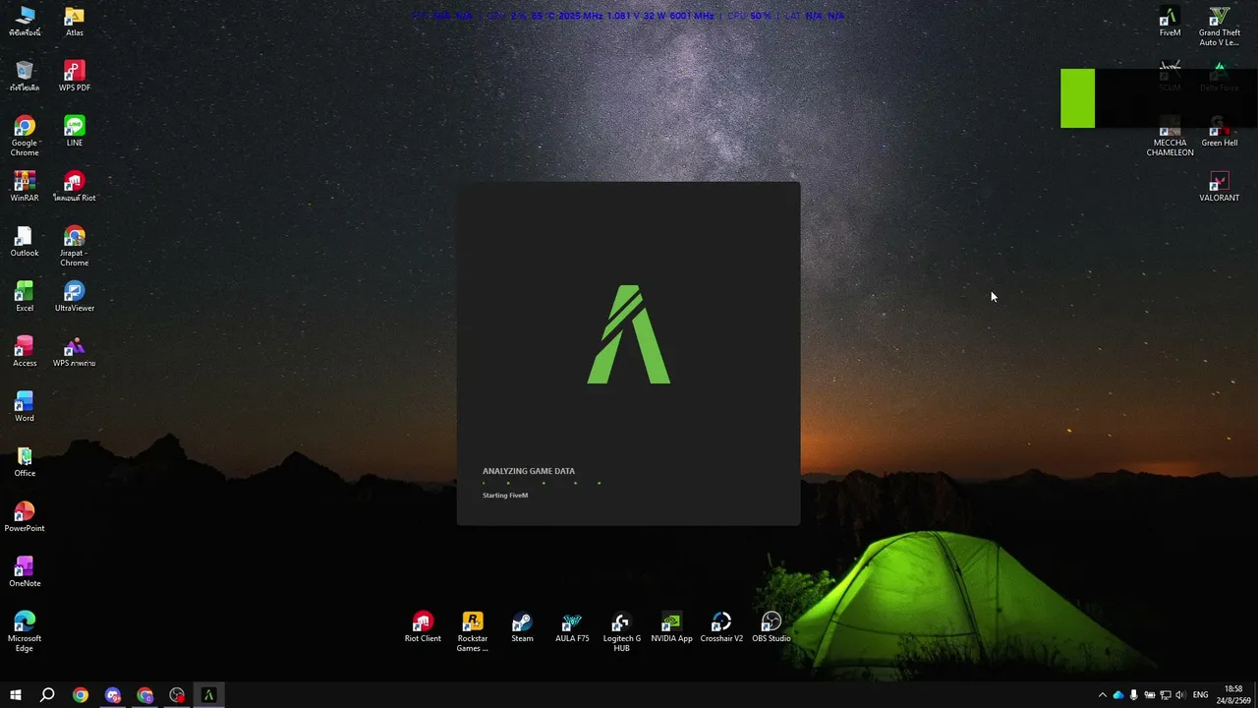
Task: Open Discord from the taskbar
Action: pyautogui.click(x=113, y=695)
